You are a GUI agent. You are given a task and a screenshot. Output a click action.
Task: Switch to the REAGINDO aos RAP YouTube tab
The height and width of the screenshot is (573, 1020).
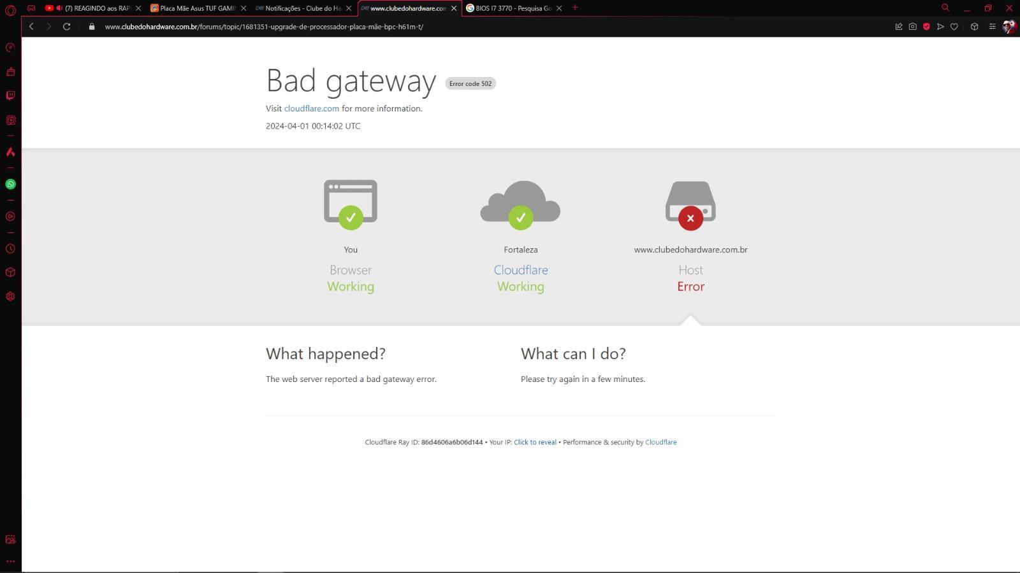click(92, 8)
